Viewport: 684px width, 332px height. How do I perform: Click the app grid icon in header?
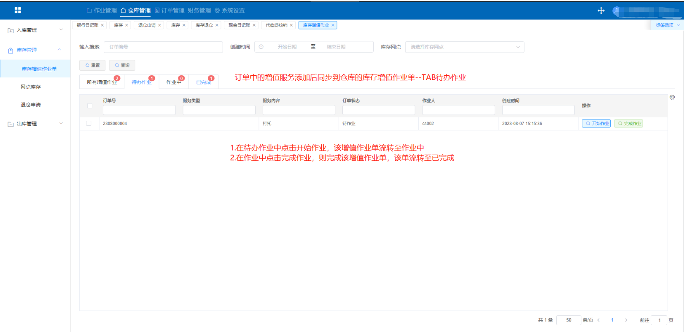pos(18,10)
